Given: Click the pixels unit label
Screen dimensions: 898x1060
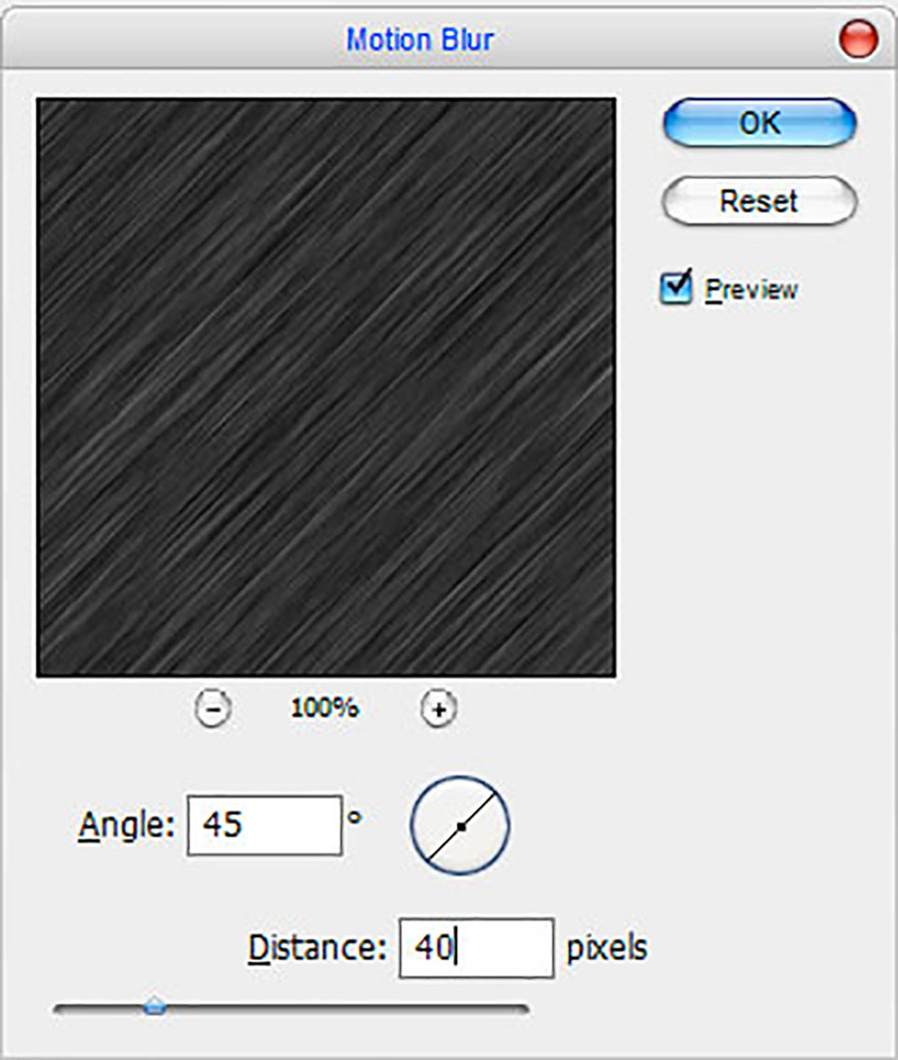Looking at the screenshot, I should pyautogui.click(x=607, y=948).
